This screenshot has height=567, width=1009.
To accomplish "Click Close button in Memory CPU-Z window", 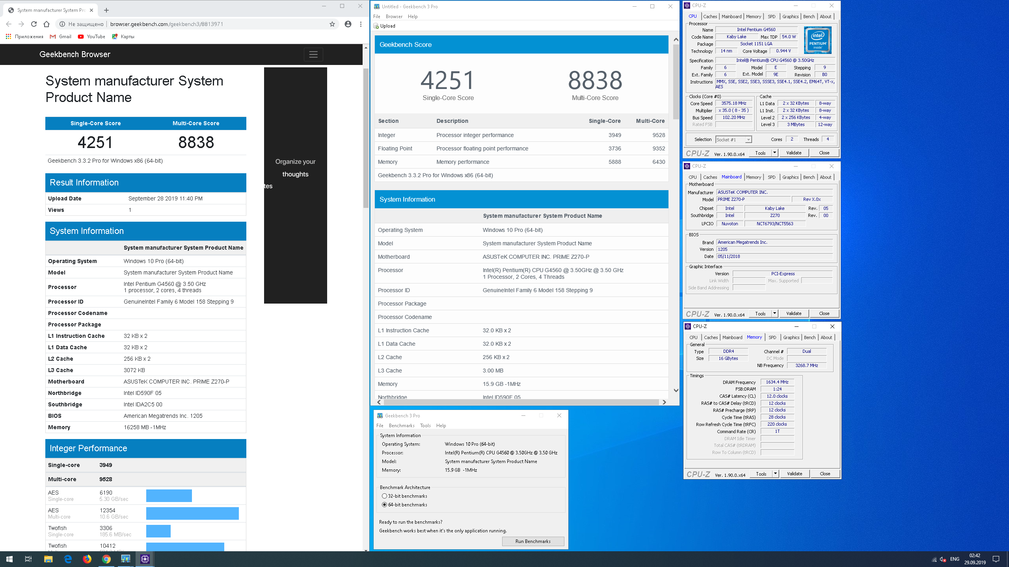I will pyautogui.click(x=825, y=474).
